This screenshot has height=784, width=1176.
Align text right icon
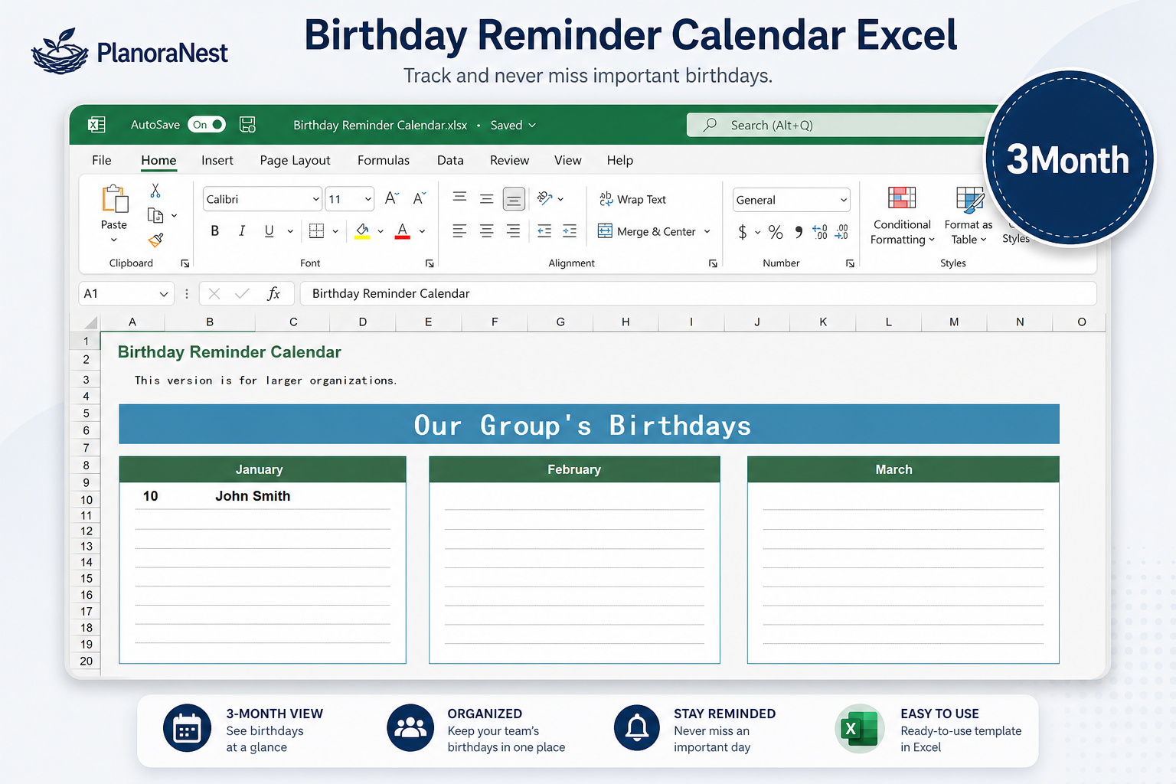point(513,230)
